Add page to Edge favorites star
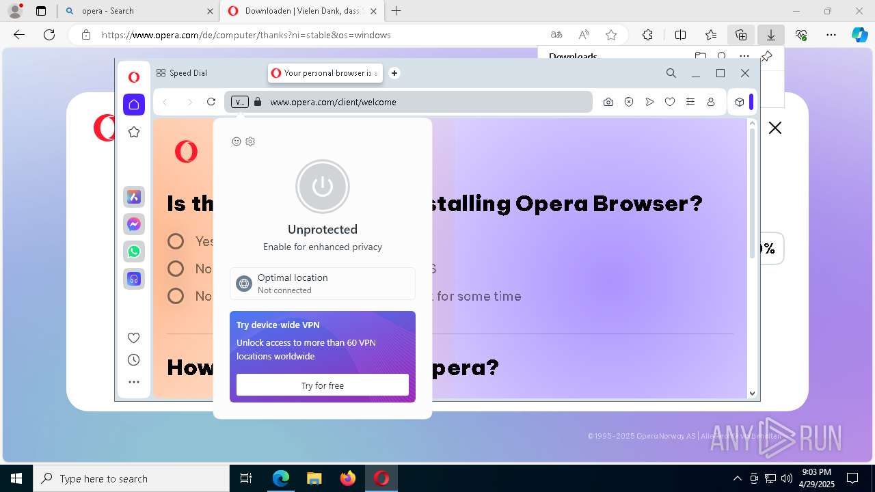875x492 pixels. pyautogui.click(x=611, y=35)
